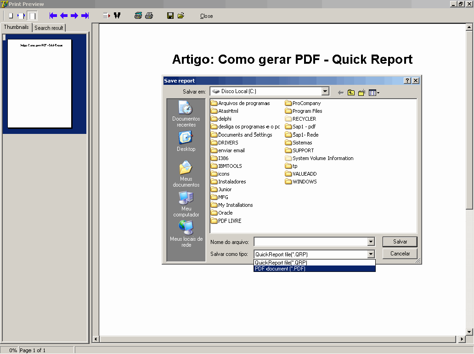The image size is (474, 354).
Task: Open Documentos recentes in the places bar
Action: (x=186, y=114)
